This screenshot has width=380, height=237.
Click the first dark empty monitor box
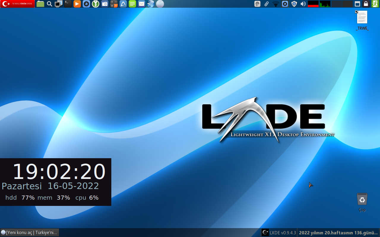337,4
